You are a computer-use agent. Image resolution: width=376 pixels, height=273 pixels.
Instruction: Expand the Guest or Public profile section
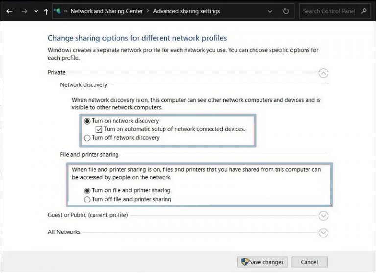click(323, 215)
